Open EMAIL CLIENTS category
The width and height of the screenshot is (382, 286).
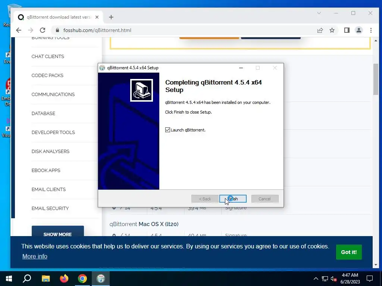pos(48,189)
